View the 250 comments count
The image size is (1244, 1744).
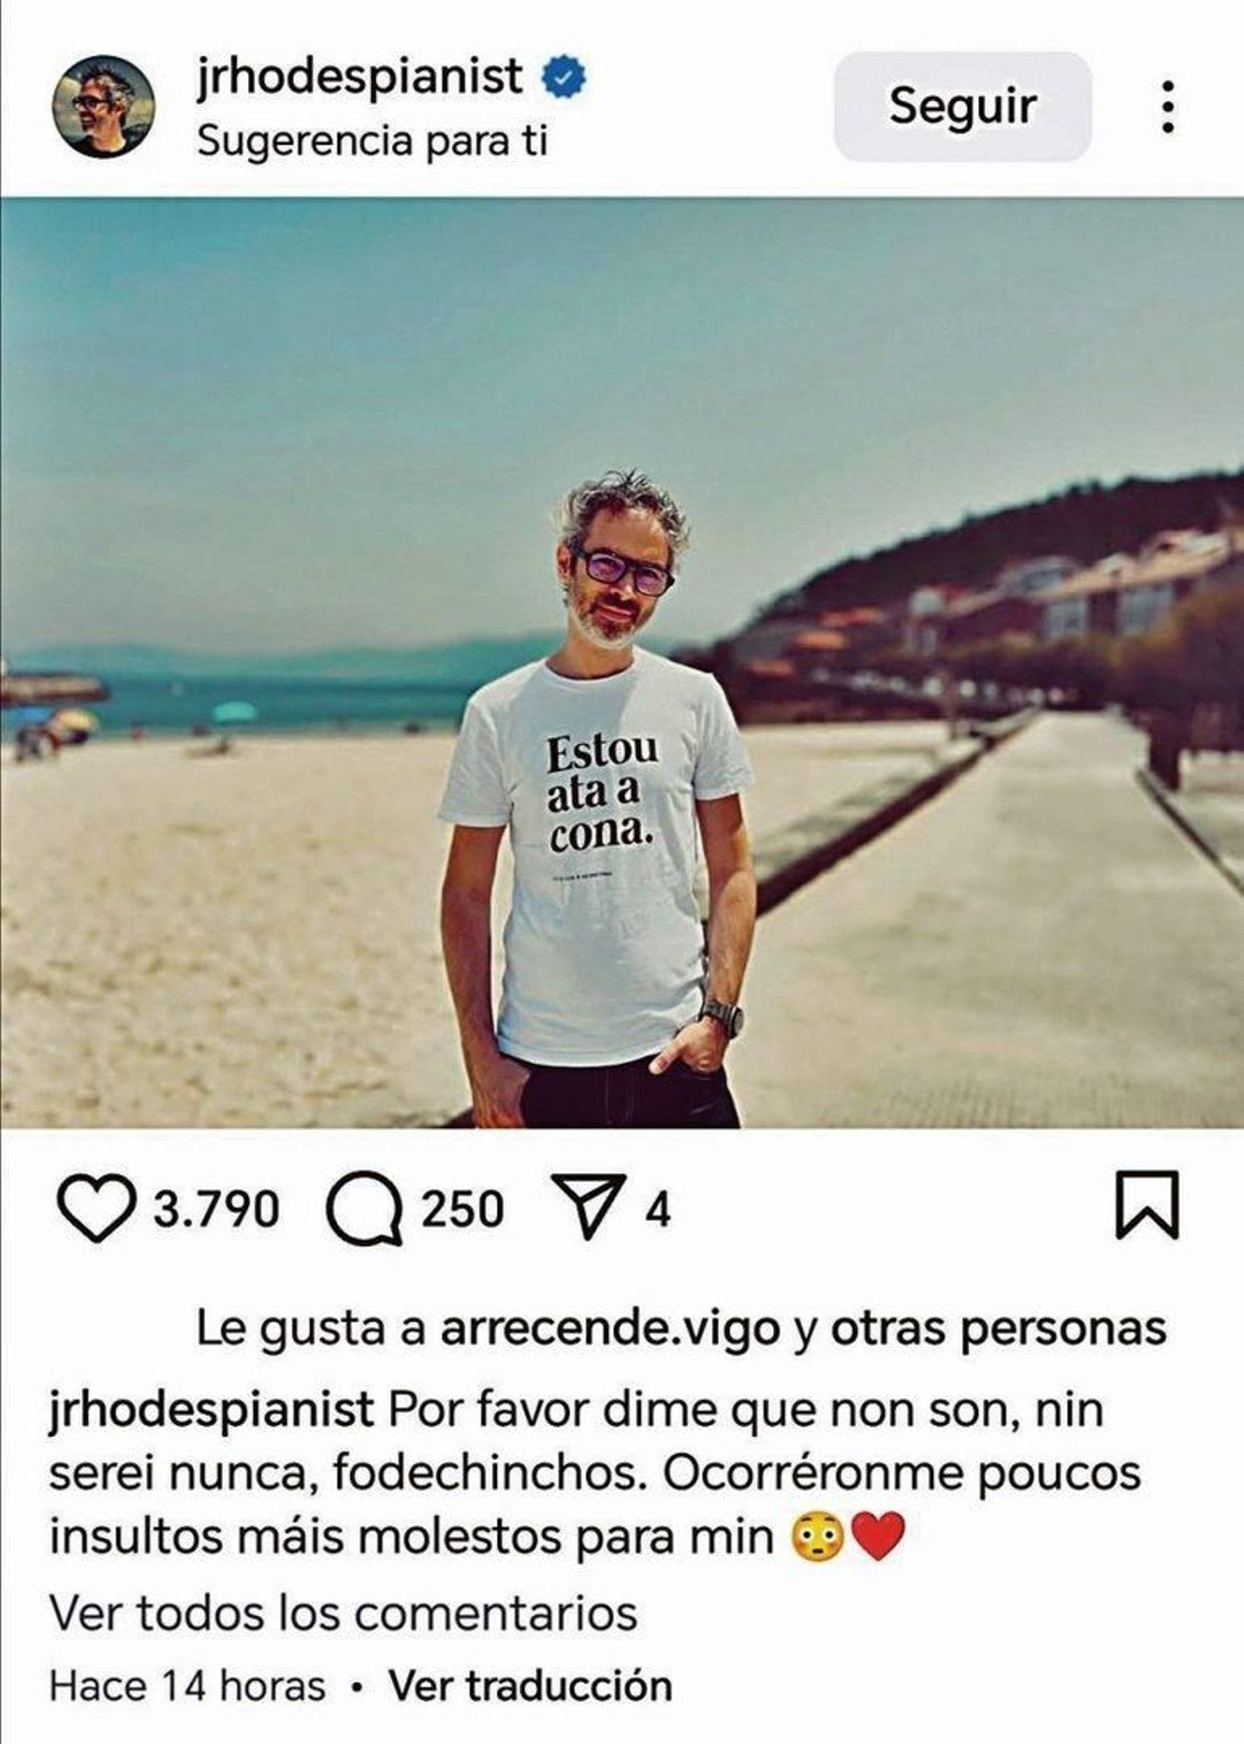pos(463,1210)
